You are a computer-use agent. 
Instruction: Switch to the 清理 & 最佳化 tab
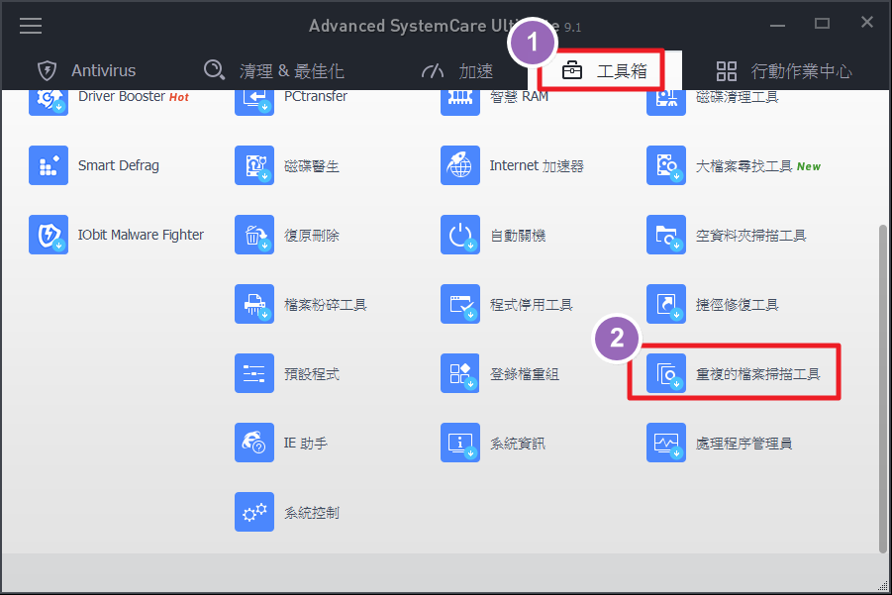274,70
